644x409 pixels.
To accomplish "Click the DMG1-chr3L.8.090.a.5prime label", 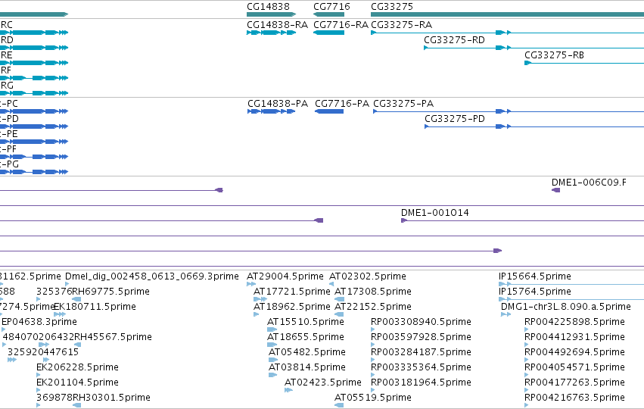I will [x=566, y=307].
